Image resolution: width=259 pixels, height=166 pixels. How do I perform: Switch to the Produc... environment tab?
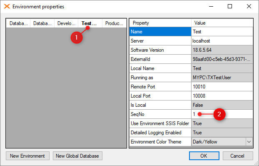[114, 23]
